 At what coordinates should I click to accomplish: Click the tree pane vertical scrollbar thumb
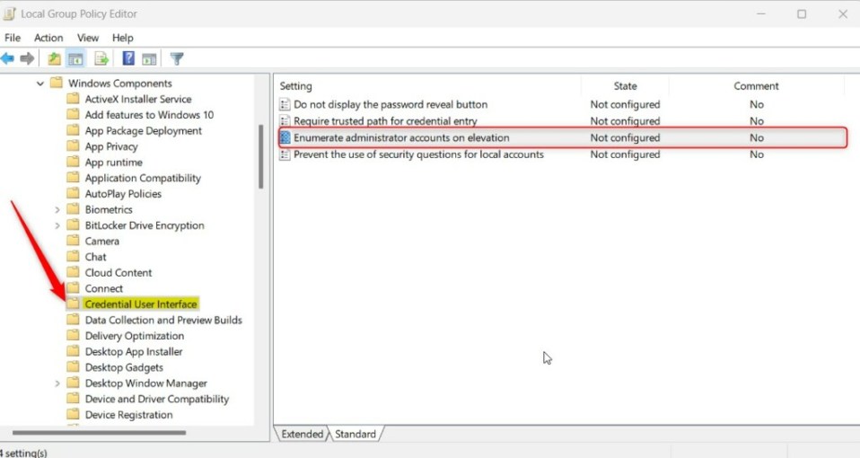[x=261, y=157]
